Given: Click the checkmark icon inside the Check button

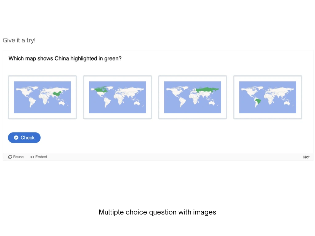Looking at the screenshot, I should (16, 138).
